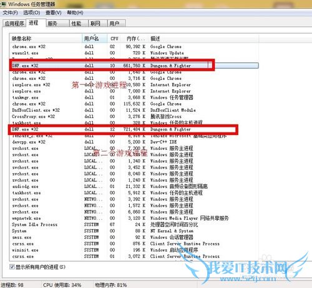Sort by 内存 column header

click(x=135, y=39)
